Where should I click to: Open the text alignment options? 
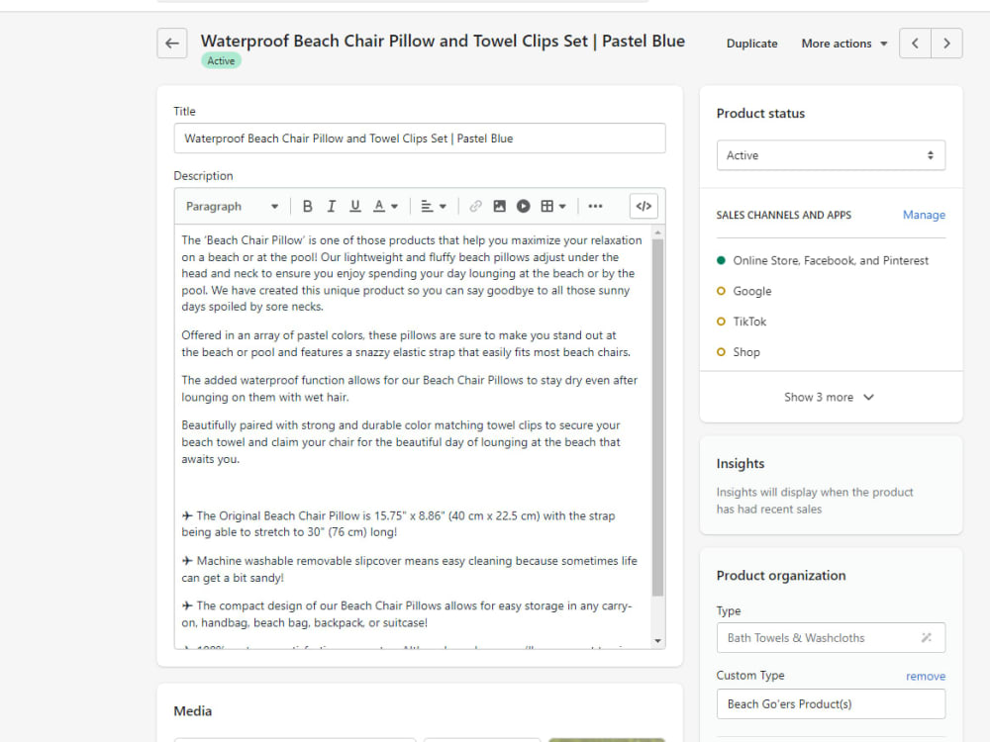pyautogui.click(x=434, y=207)
